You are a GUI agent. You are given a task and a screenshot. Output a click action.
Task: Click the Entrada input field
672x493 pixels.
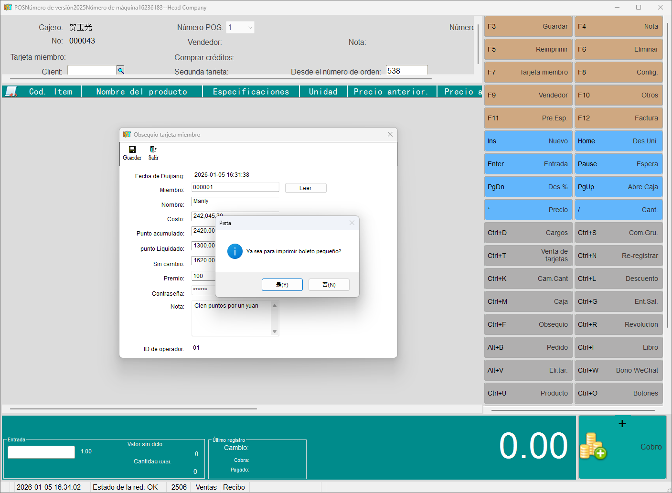[x=42, y=452]
